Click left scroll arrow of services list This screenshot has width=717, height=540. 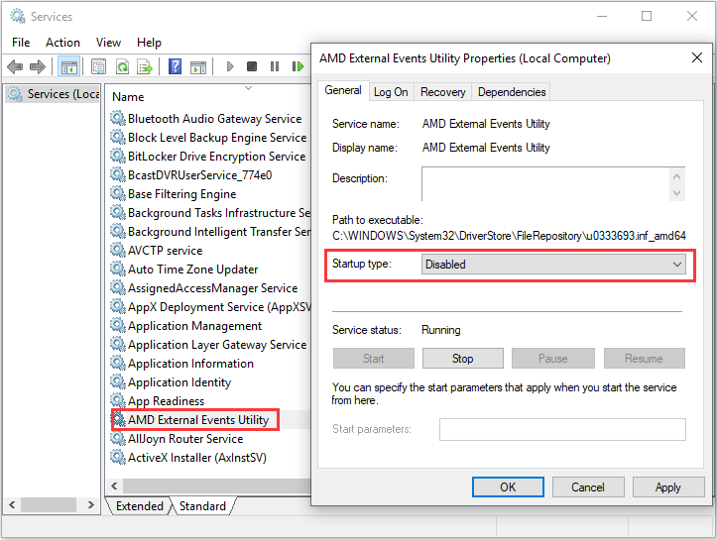click(114, 486)
